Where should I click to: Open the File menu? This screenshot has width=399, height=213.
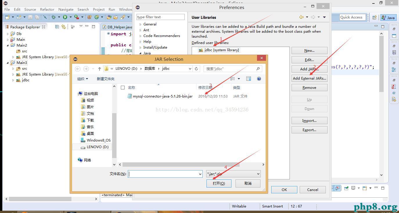pyautogui.click(x=7, y=9)
